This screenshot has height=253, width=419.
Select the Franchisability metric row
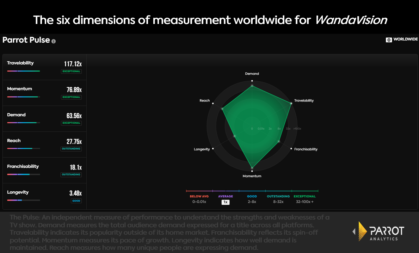44,171
